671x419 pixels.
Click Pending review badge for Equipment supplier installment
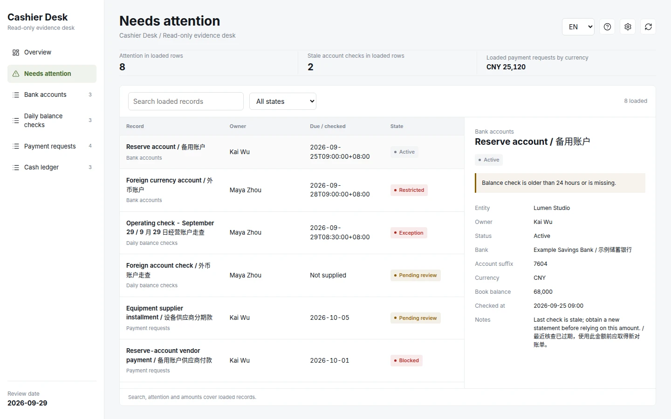[x=415, y=318]
